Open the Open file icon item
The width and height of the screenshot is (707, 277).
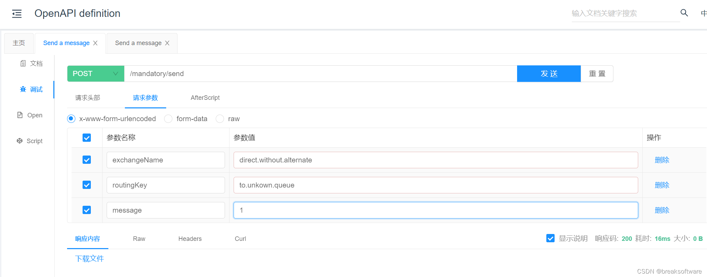20,115
